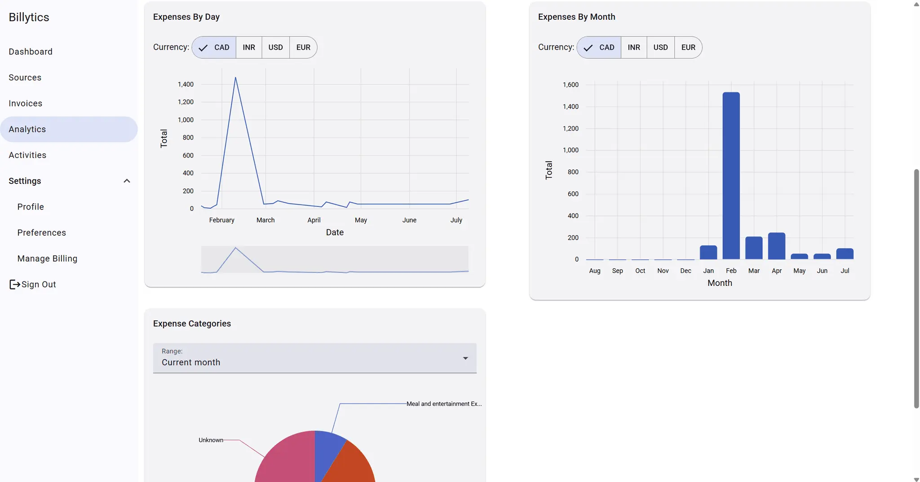Click the scrollbar down arrow
The height and width of the screenshot is (482, 920).
click(916, 479)
